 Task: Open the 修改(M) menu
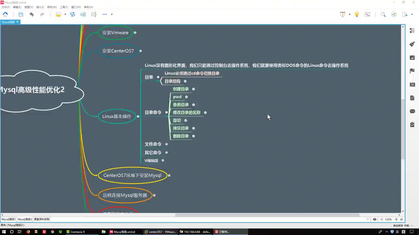coord(52,7)
